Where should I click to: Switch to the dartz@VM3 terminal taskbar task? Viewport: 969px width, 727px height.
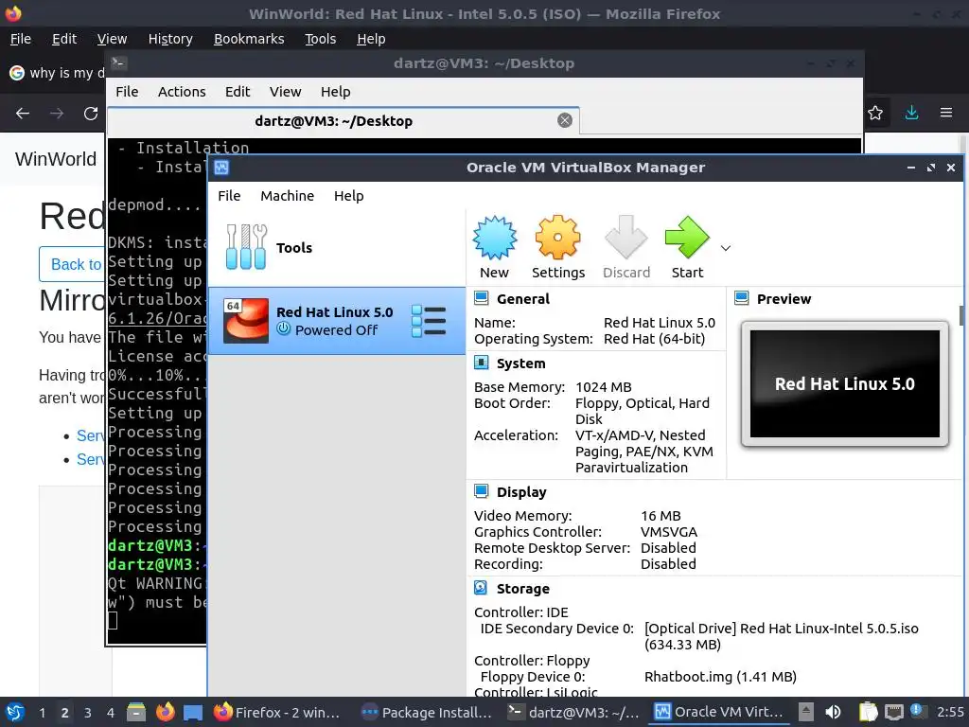[x=573, y=712]
